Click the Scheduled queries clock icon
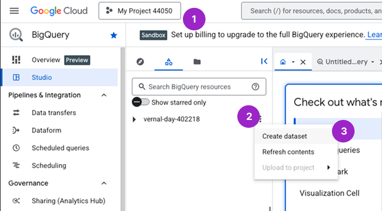 16,148
